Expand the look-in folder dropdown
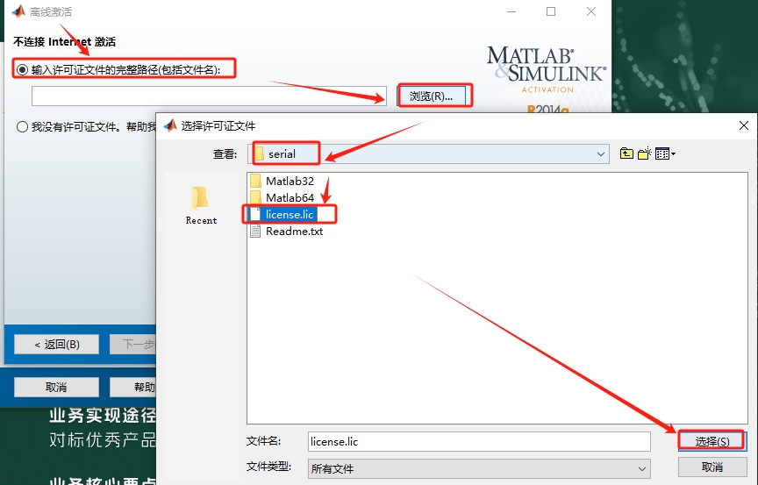The height and width of the screenshot is (485, 758). coord(601,153)
